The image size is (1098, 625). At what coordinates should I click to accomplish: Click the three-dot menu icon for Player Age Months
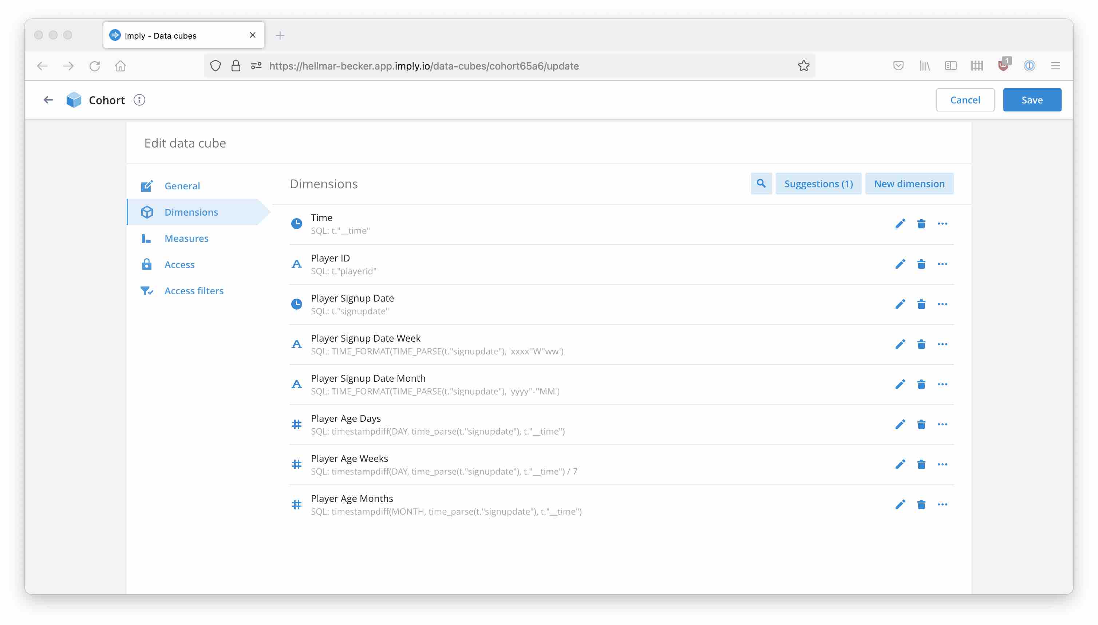[x=943, y=504]
